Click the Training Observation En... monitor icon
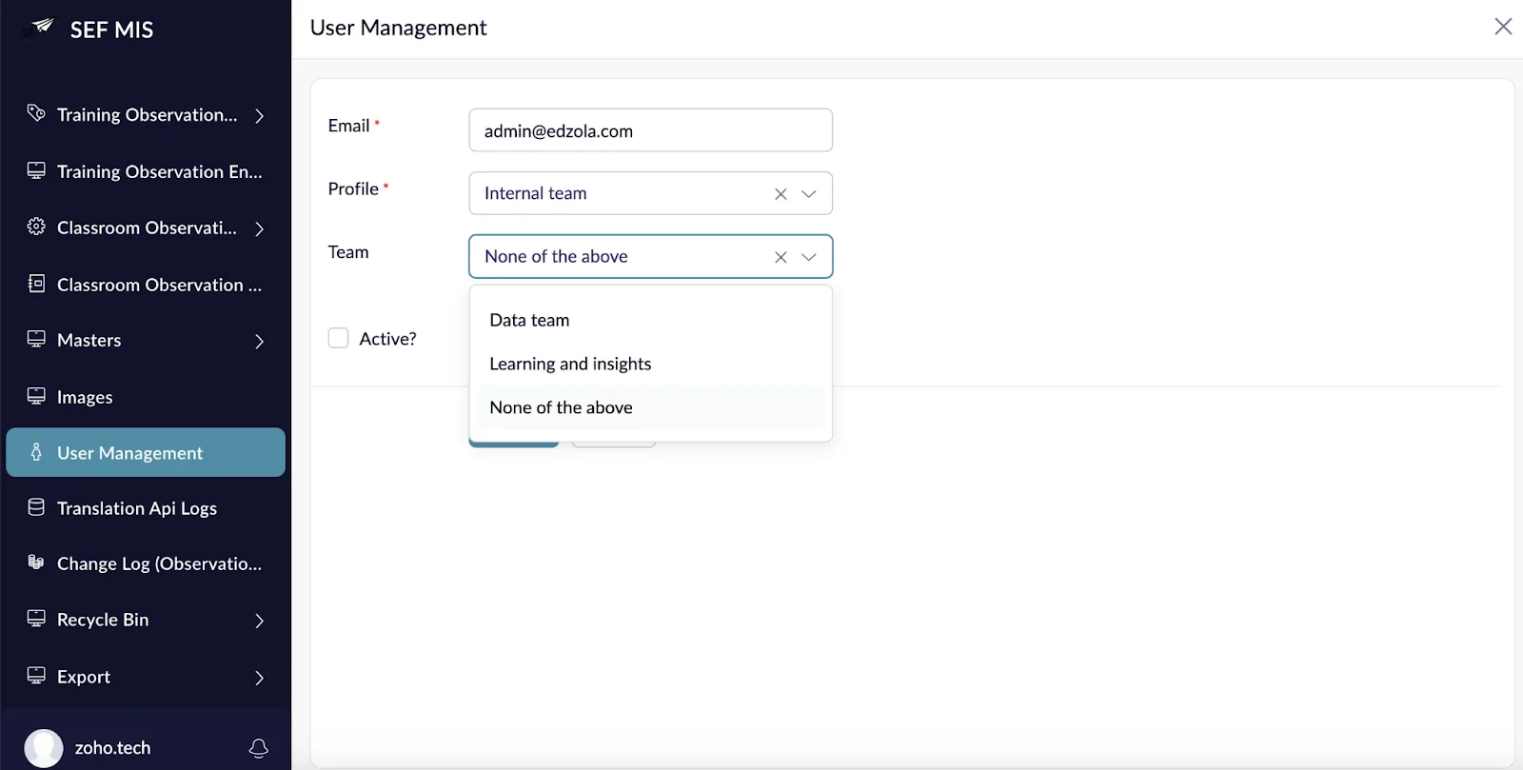Screen dimensions: 1523x770 36,170
